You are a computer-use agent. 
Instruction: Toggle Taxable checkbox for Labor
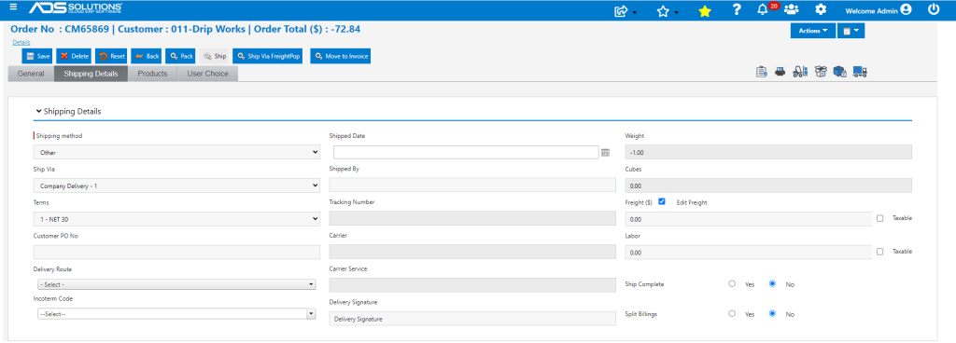click(879, 251)
